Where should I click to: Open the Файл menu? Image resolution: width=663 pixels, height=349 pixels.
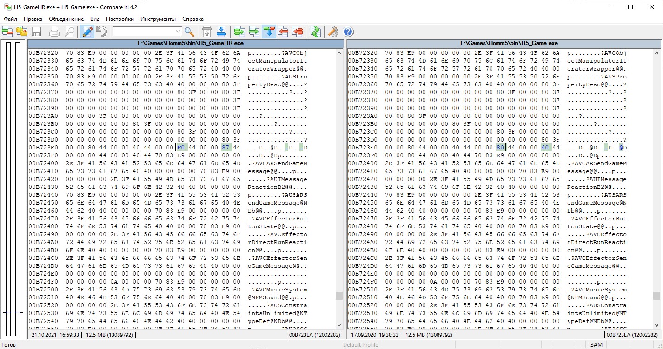click(x=10, y=19)
